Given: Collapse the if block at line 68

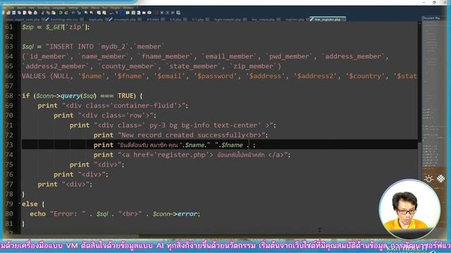Looking at the screenshot, I should pyautogui.click(x=20, y=95).
